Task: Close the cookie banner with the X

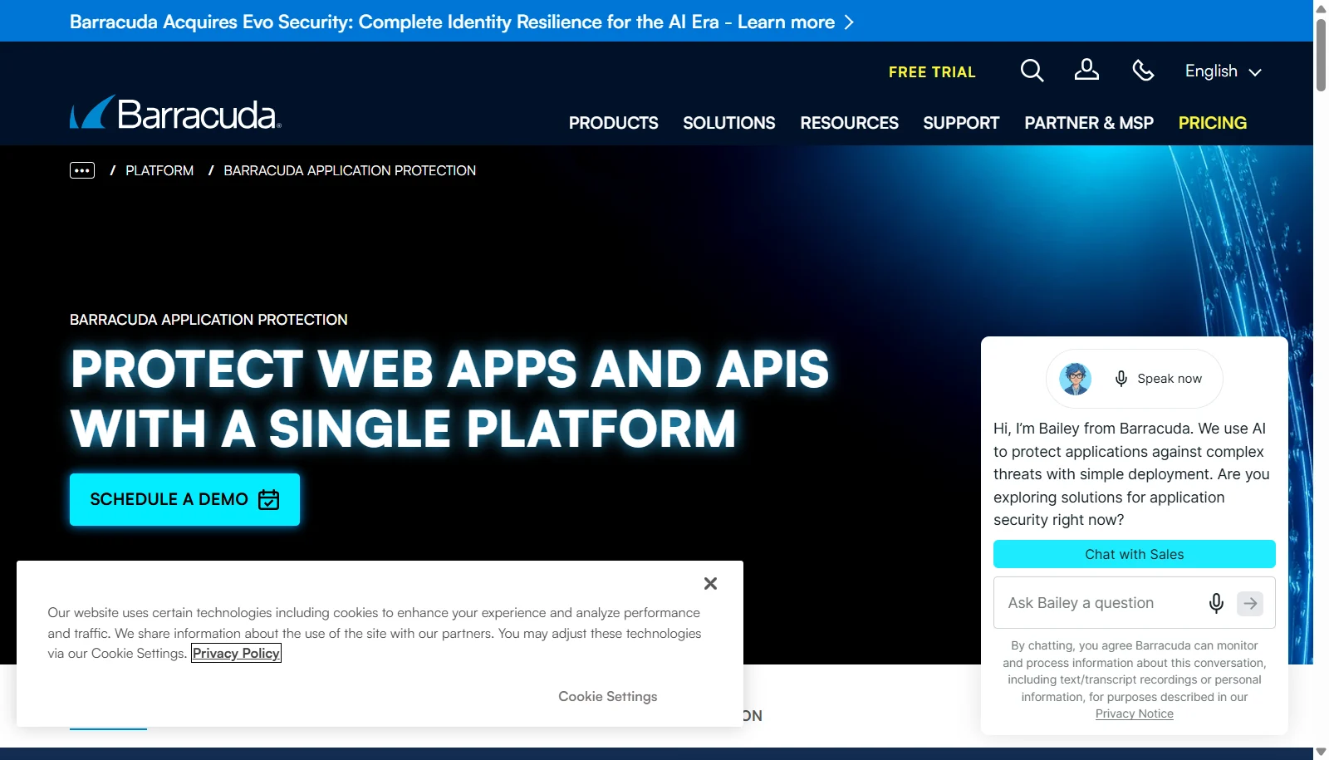Action: [x=710, y=584]
